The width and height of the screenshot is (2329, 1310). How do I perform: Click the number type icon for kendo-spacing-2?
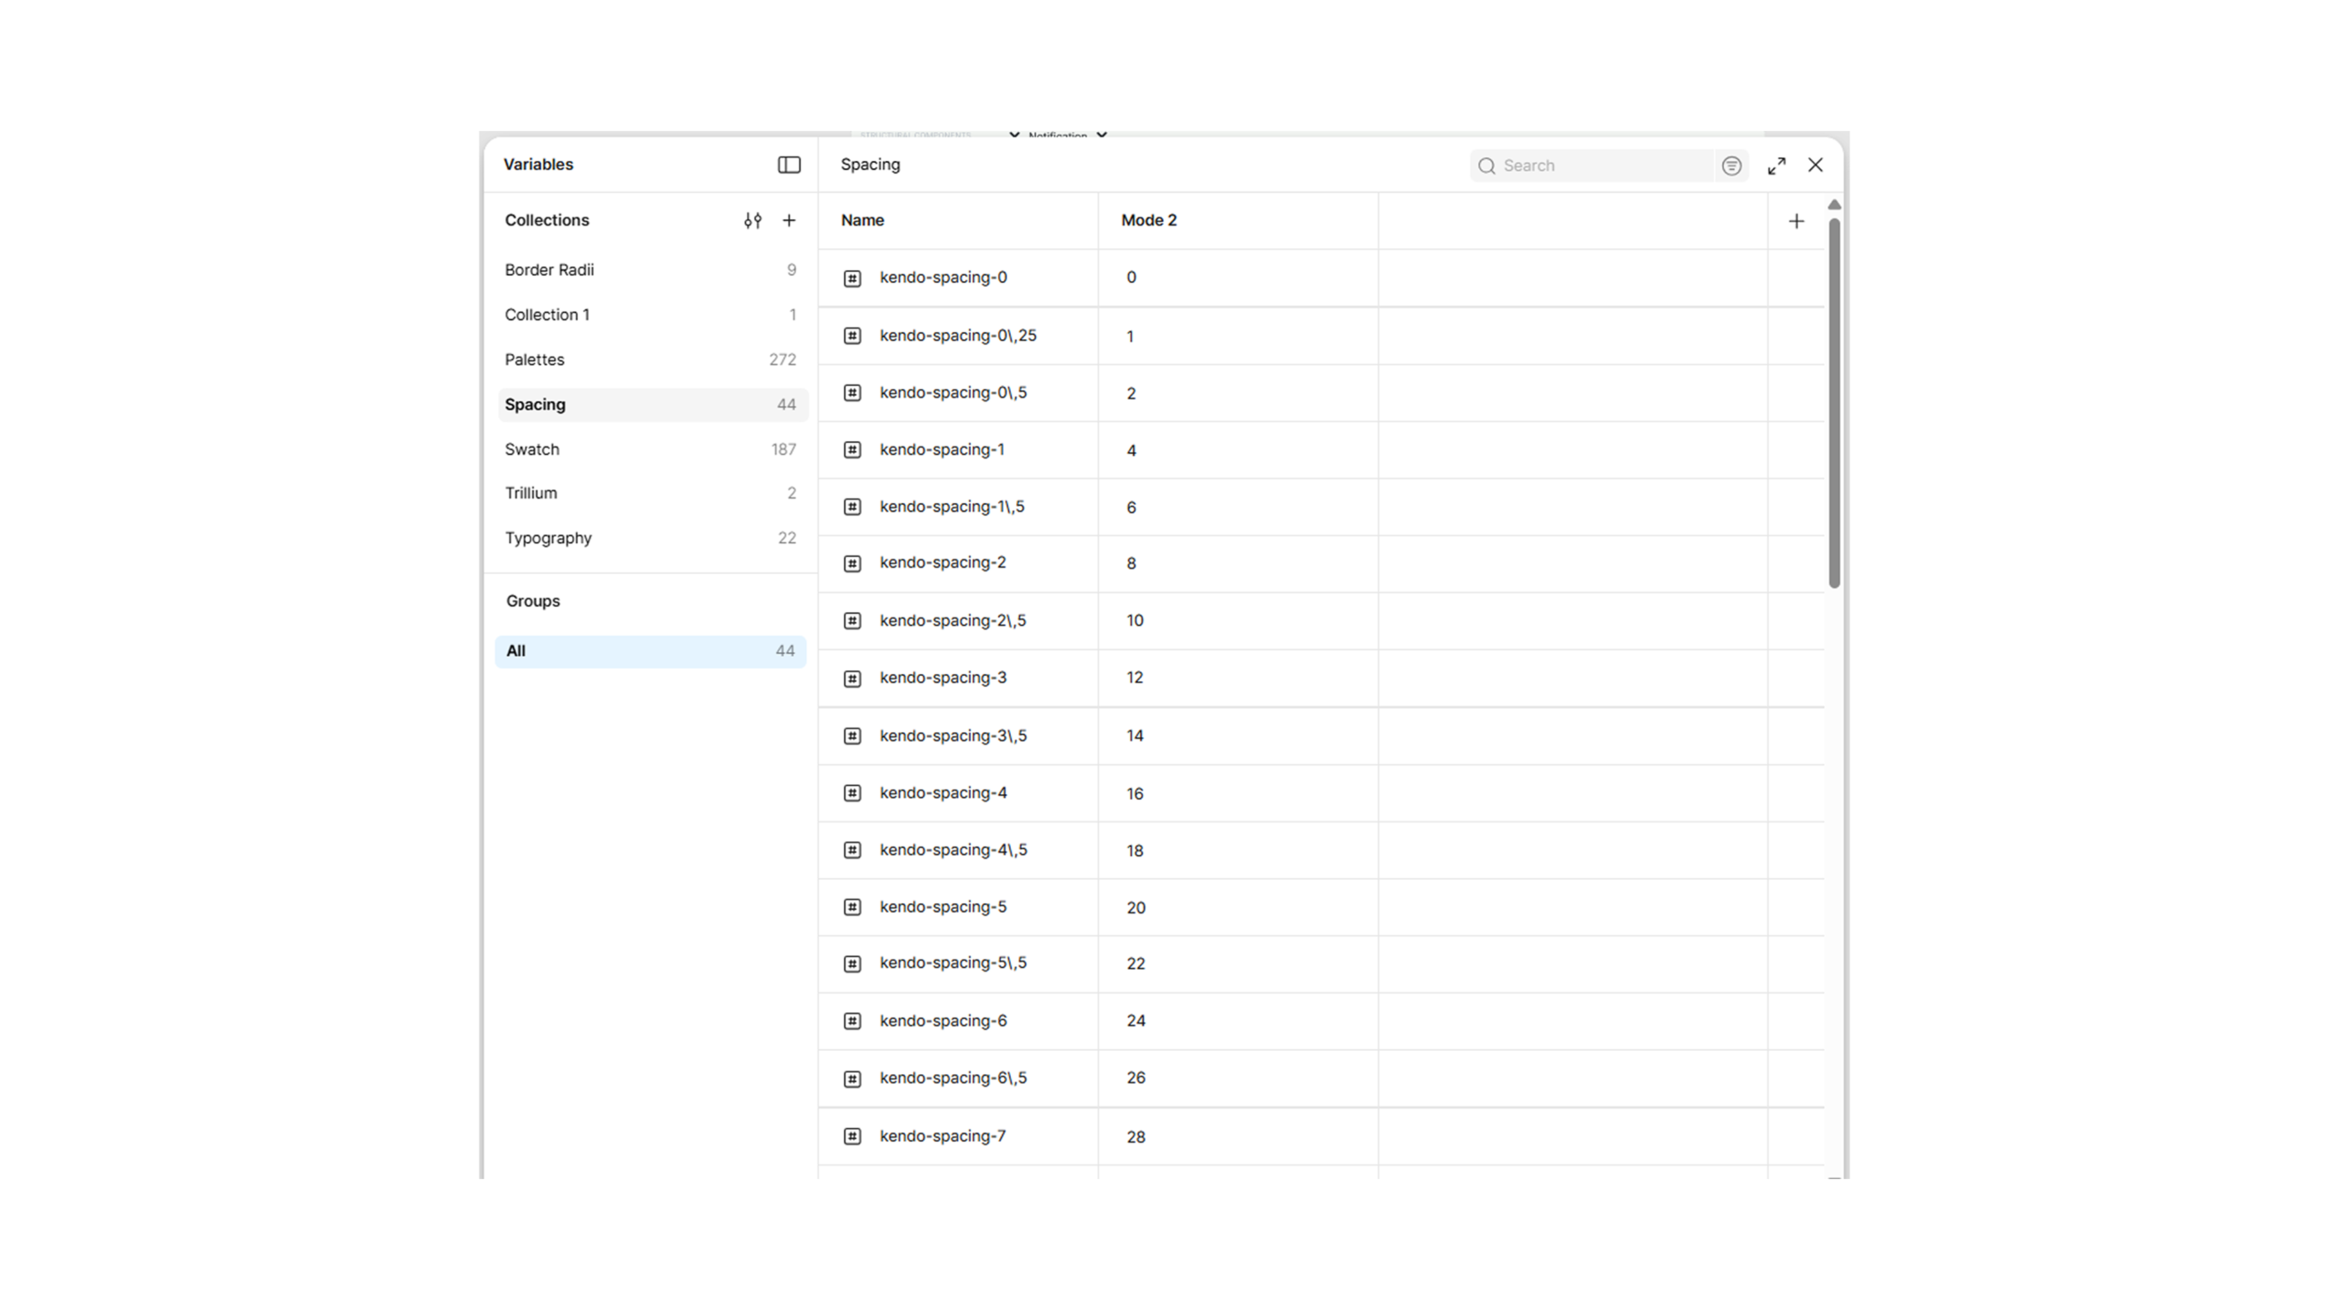pos(852,563)
